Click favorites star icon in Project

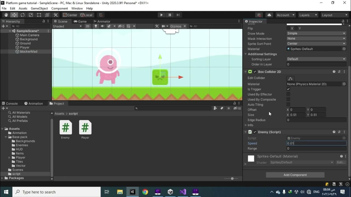pyautogui.click(x=228, y=108)
